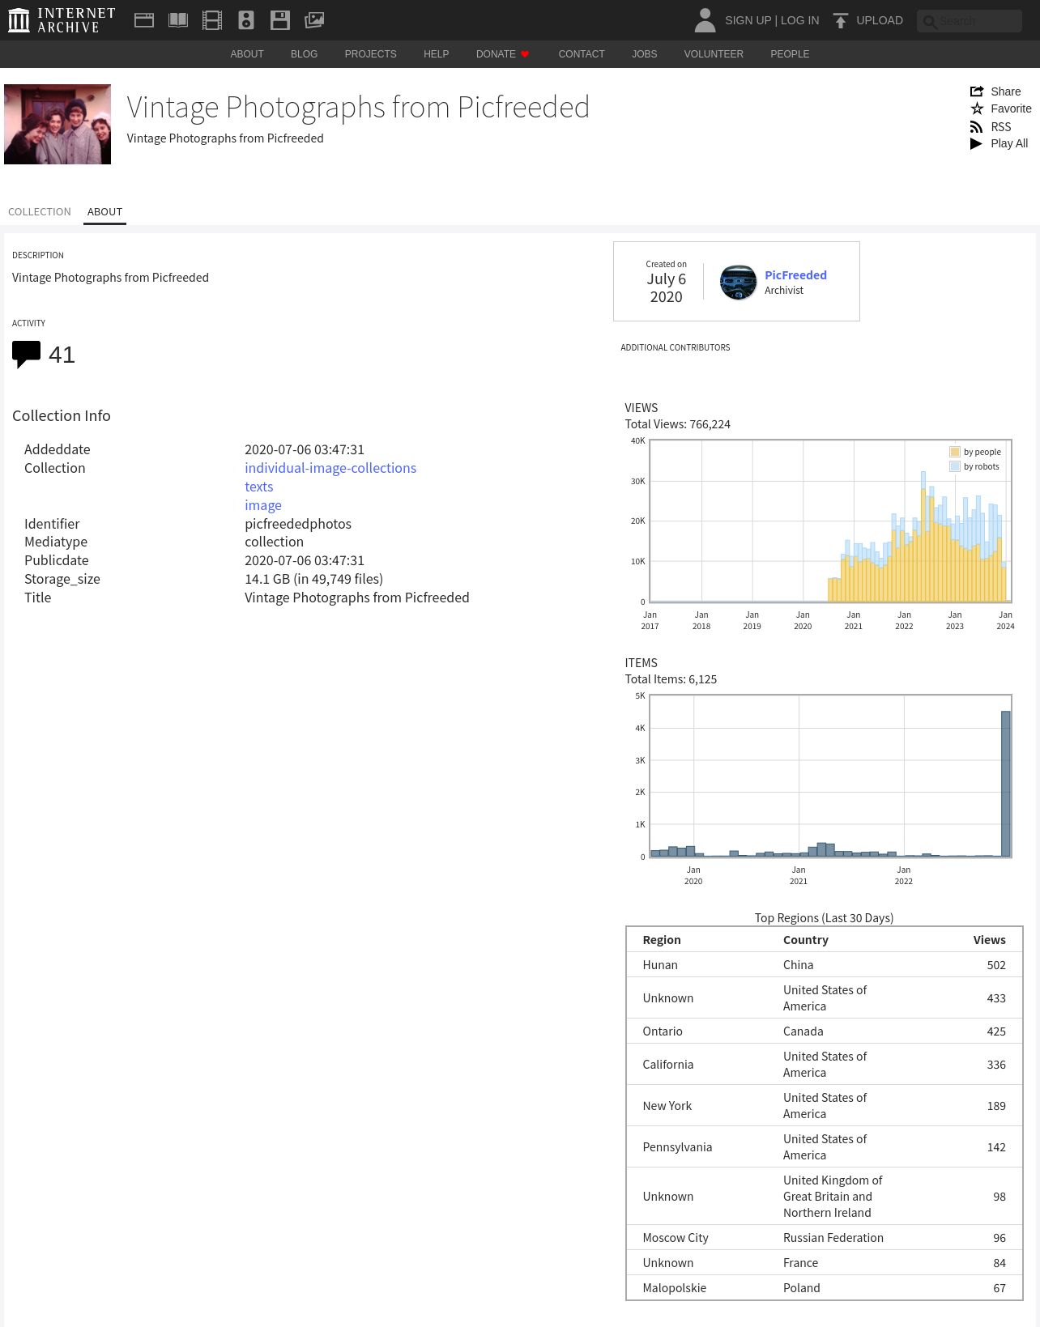Click the Hunan region row
1040x1327 pixels.
(x=825, y=965)
